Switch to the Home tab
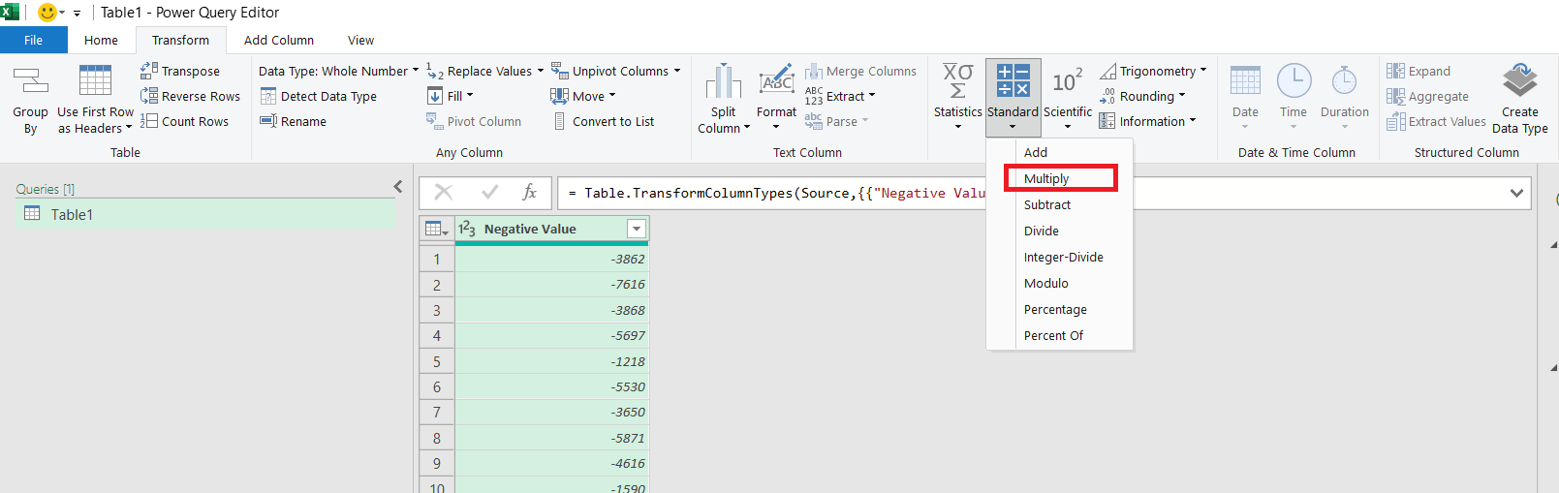1559x493 pixels. 101,40
